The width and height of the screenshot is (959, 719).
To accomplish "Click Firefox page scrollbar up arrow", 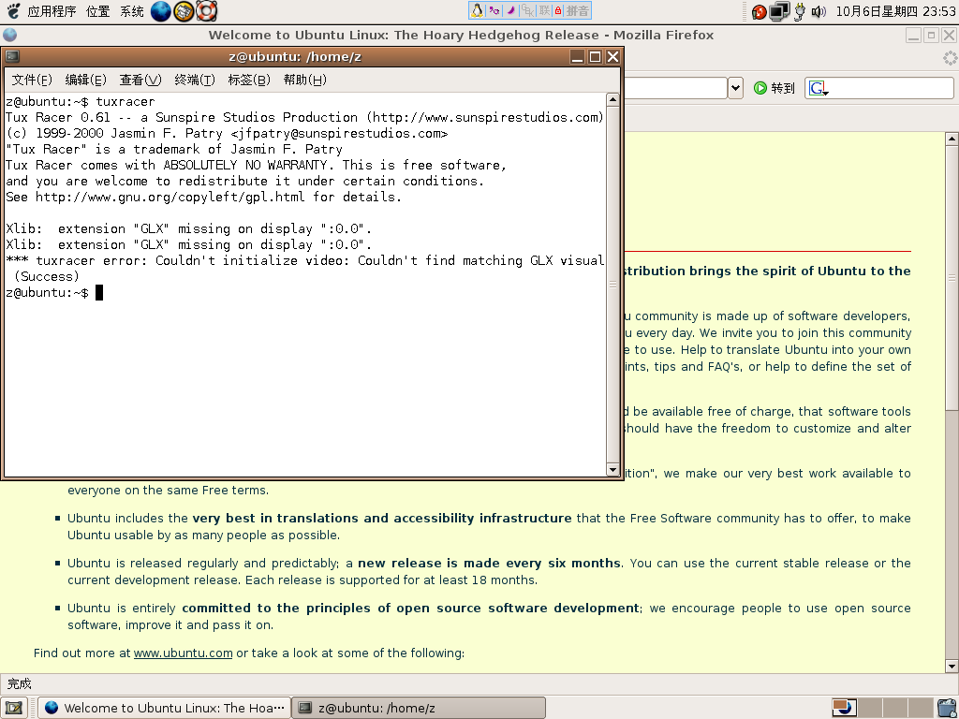I will pos(952,139).
